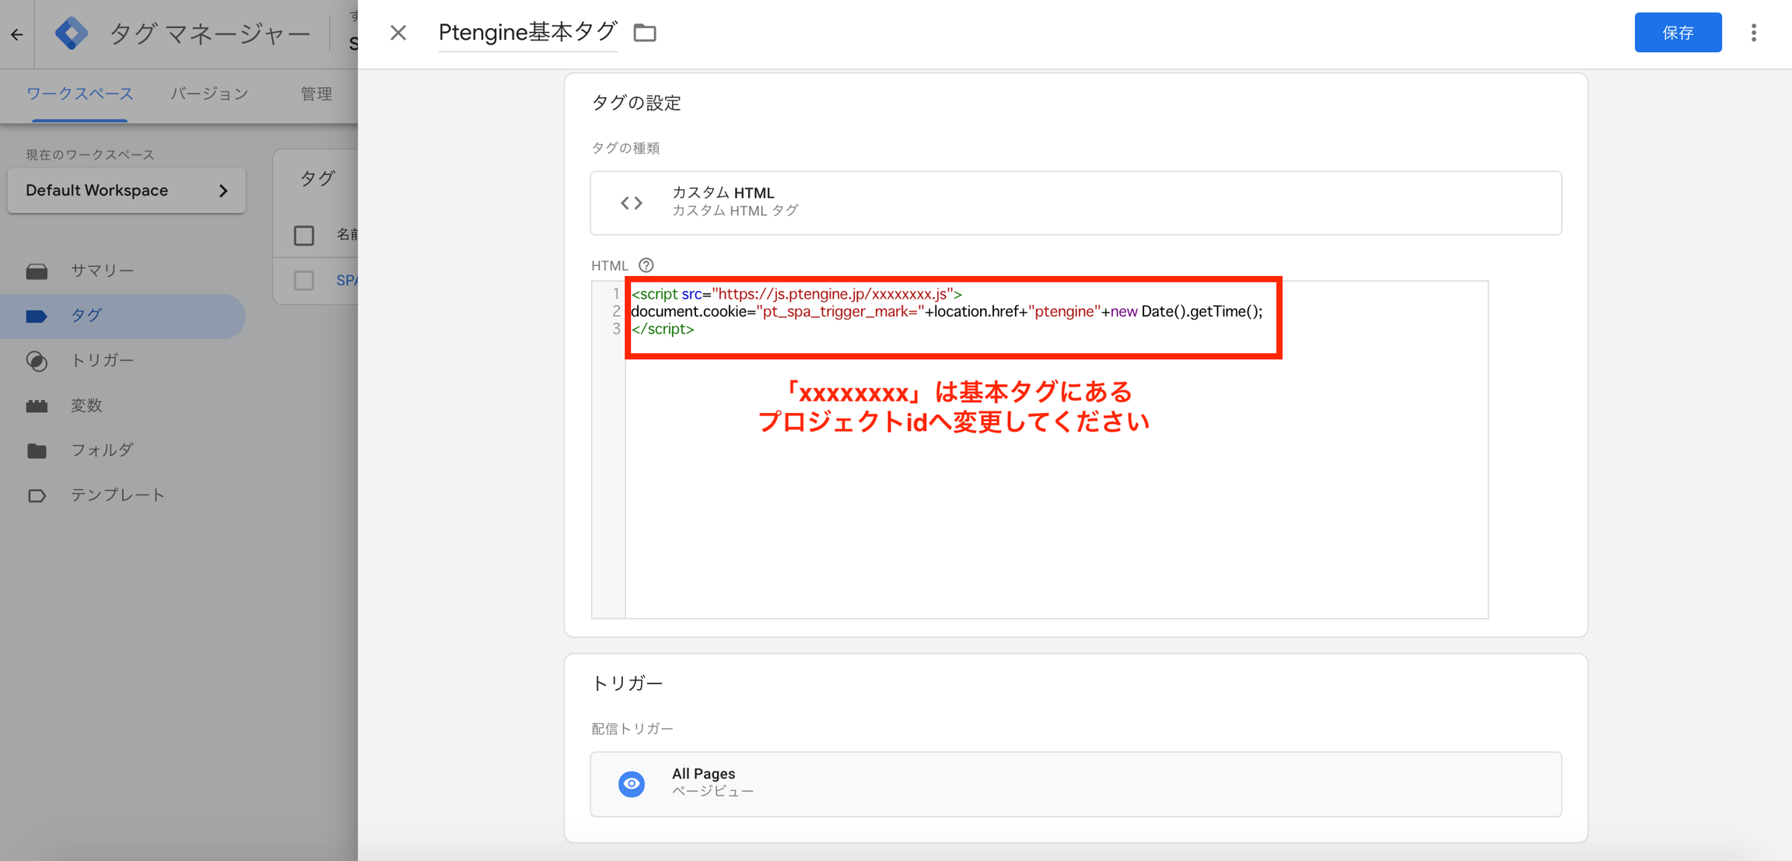The width and height of the screenshot is (1792, 861).
Task: Open the three-dot more options menu
Action: pos(1753,33)
